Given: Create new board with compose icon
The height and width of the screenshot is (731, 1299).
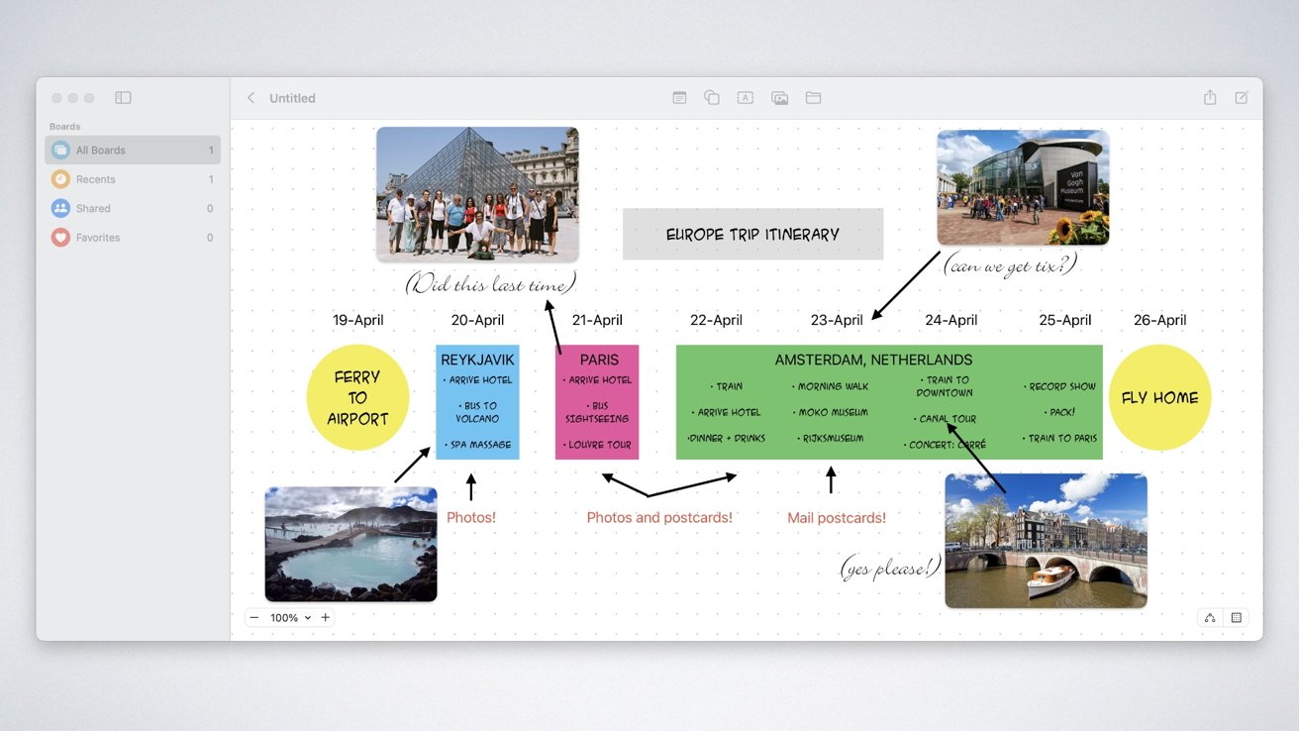Looking at the screenshot, I should click(1242, 98).
